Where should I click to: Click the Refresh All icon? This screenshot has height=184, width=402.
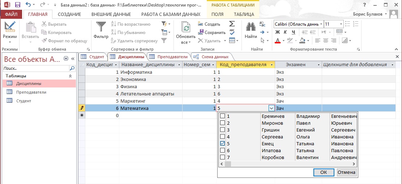click(x=186, y=28)
